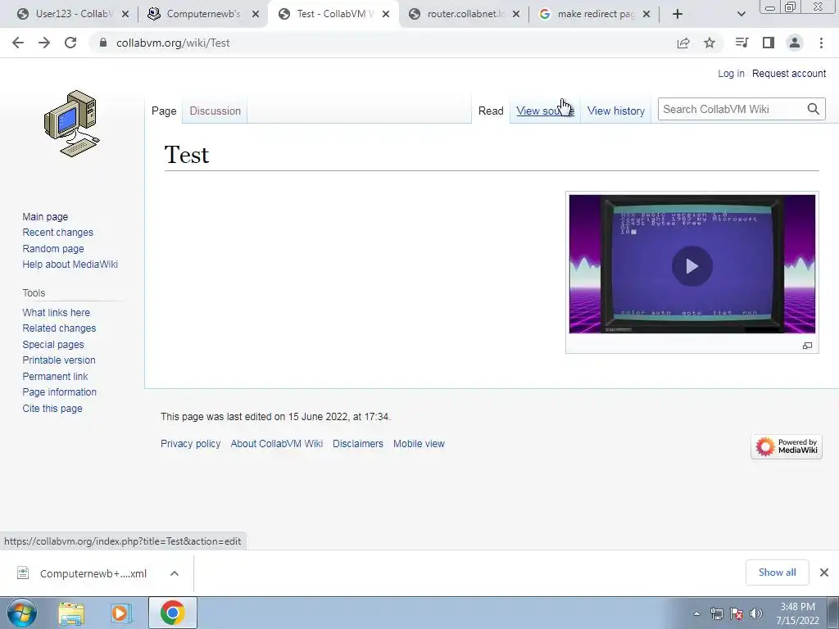Open a new browser tab
839x629 pixels.
pos(678,14)
